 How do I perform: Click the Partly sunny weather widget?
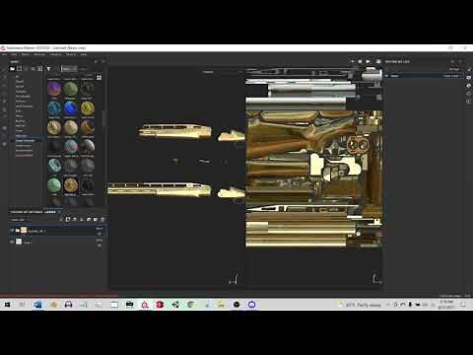(360, 305)
